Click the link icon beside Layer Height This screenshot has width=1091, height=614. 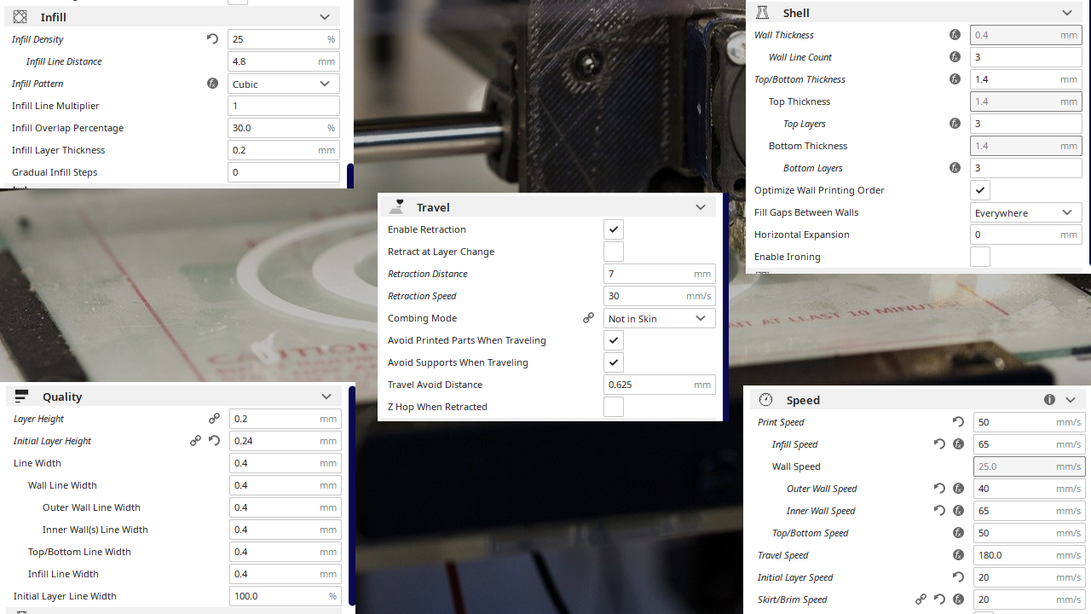214,419
